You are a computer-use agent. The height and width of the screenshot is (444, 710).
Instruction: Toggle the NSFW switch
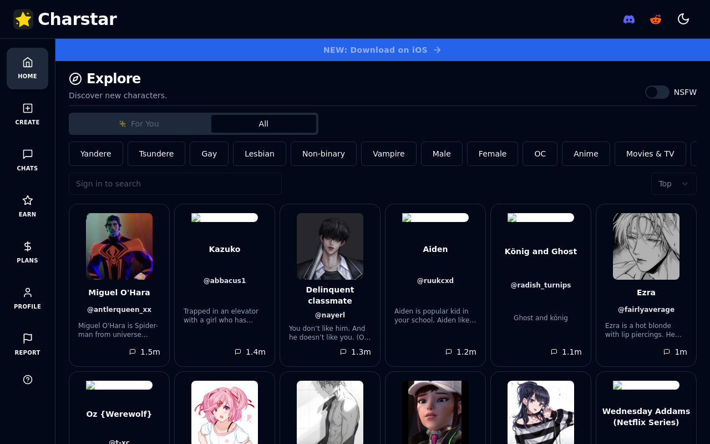(657, 92)
